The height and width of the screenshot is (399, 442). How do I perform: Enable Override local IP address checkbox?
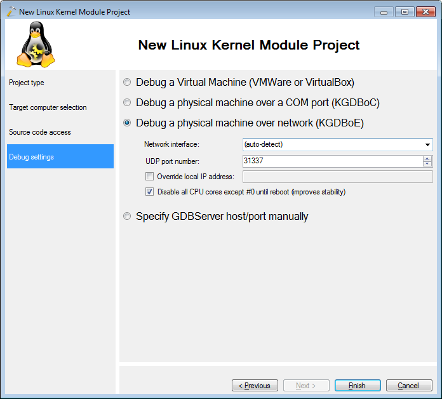(149, 177)
